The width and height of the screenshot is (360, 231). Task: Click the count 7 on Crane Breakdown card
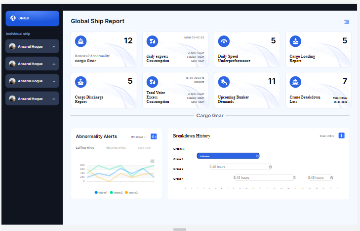(x=345, y=81)
